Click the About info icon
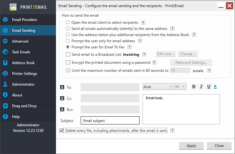Viewport: 235px width, 154px height. [x=5, y=95]
